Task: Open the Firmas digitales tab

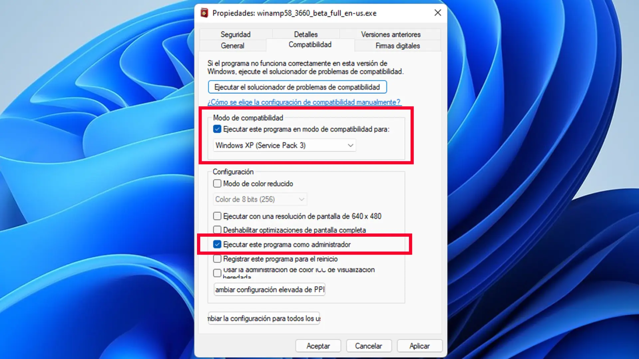Action: pos(397,46)
